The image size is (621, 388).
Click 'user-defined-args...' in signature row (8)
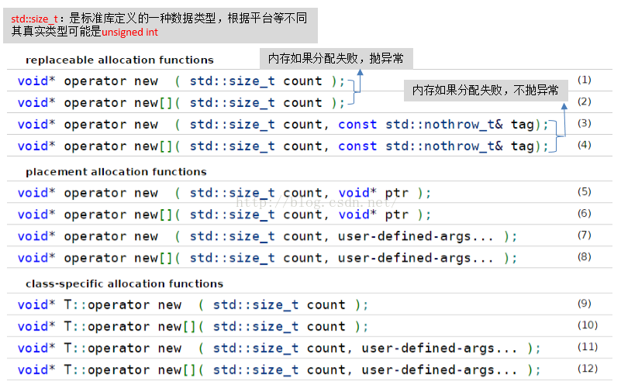coord(416,258)
